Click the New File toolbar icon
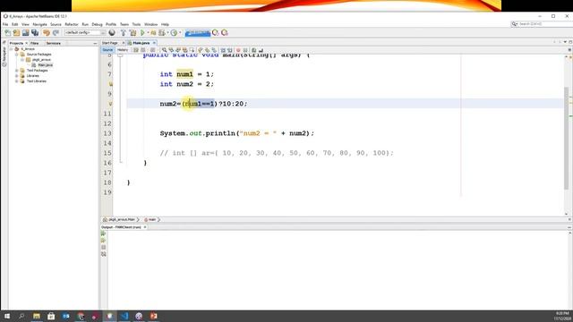 coord(8,33)
